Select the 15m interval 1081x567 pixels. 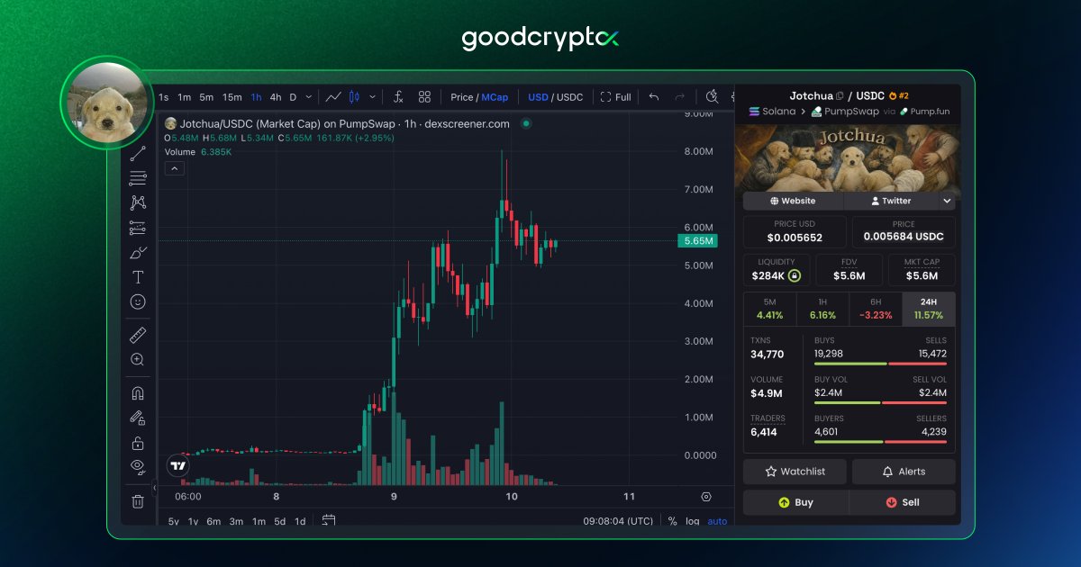click(232, 97)
